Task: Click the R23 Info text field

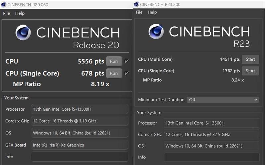Action: point(211,157)
